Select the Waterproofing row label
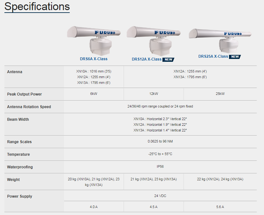 [20, 167]
